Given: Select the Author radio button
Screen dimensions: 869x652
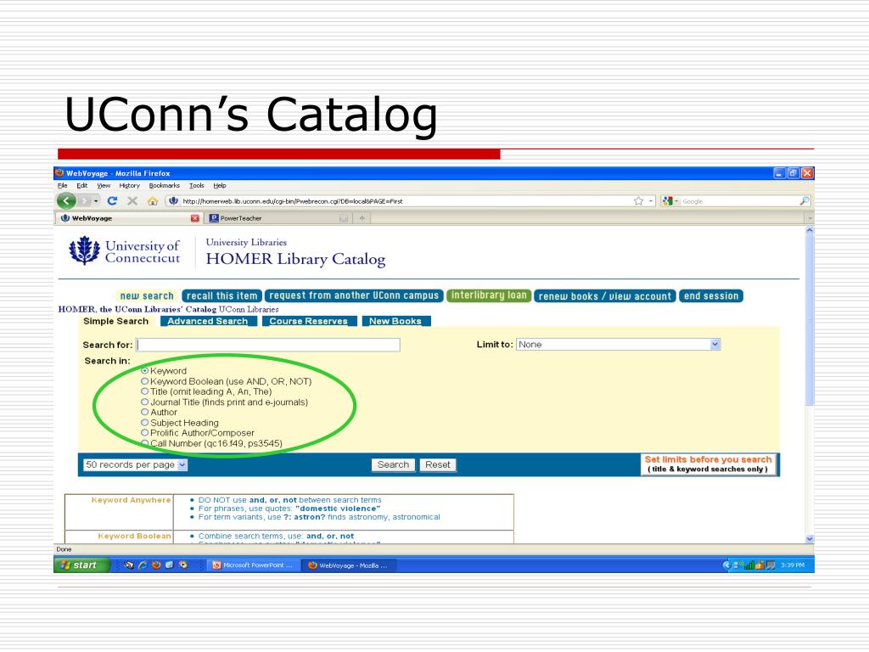Looking at the screenshot, I should [x=144, y=412].
